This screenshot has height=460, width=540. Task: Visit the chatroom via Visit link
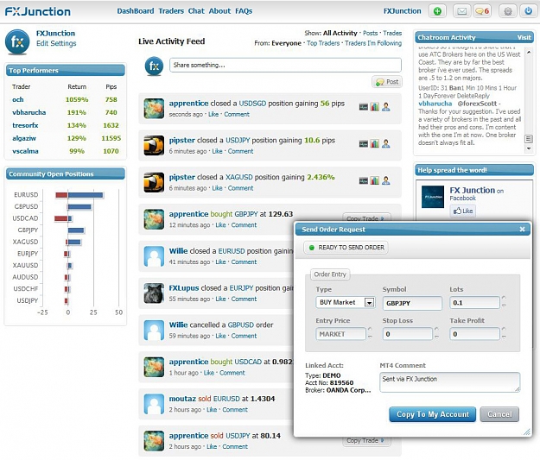524,37
